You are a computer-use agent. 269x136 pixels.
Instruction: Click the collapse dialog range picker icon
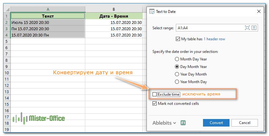tap(254, 28)
